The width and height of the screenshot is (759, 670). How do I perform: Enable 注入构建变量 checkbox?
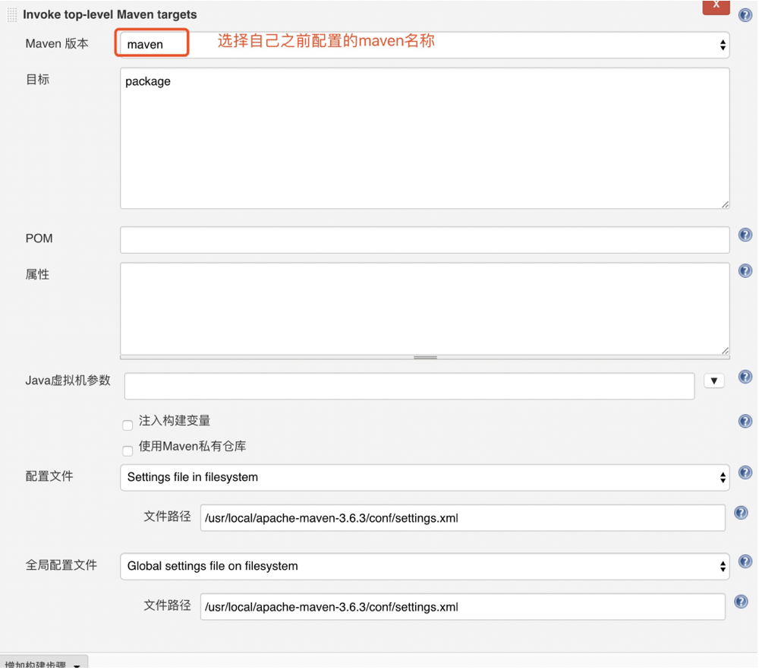click(x=128, y=426)
